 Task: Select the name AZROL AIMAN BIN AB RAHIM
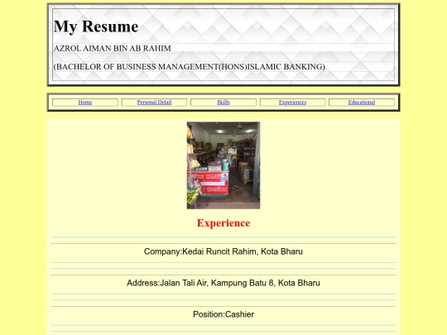click(113, 49)
